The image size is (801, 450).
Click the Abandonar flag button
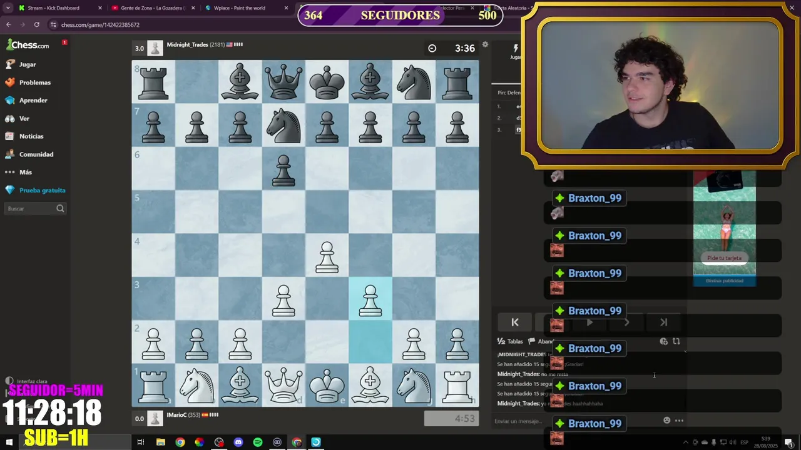pyautogui.click(x=541, y=341)
